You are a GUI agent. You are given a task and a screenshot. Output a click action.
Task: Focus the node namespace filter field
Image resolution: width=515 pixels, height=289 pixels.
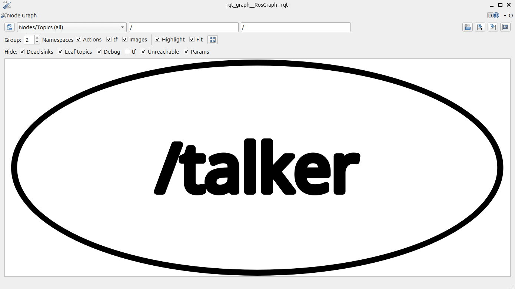[184, 27]
